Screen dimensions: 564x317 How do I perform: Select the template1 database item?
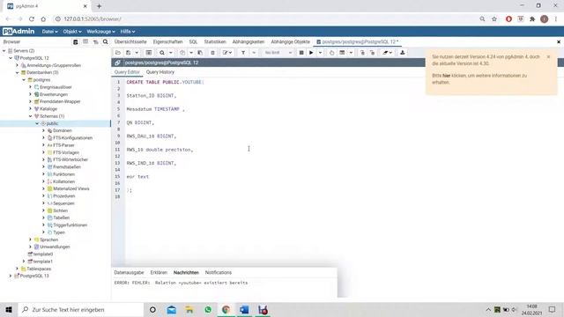[x=43, y=262]
